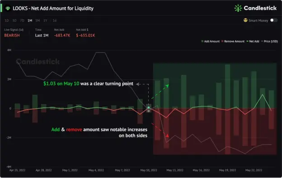Toggle the Add Amount legend series
Screen dimensions: 282x178
click(x=211, y=42)
